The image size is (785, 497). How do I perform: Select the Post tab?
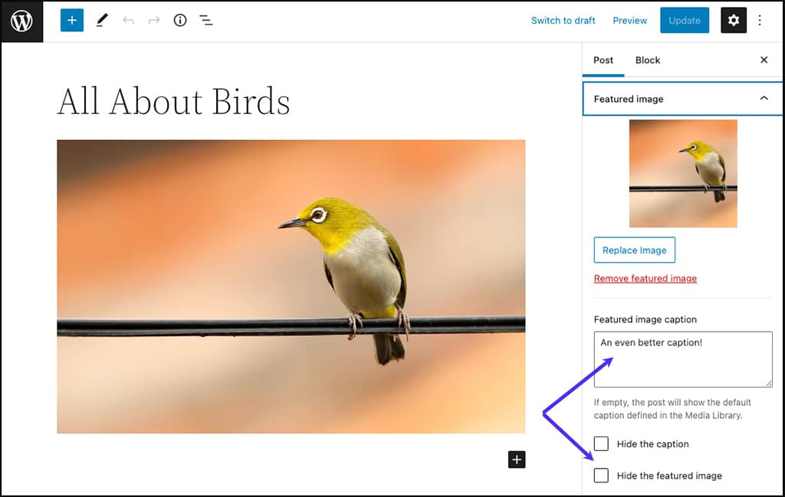[603, 60]
